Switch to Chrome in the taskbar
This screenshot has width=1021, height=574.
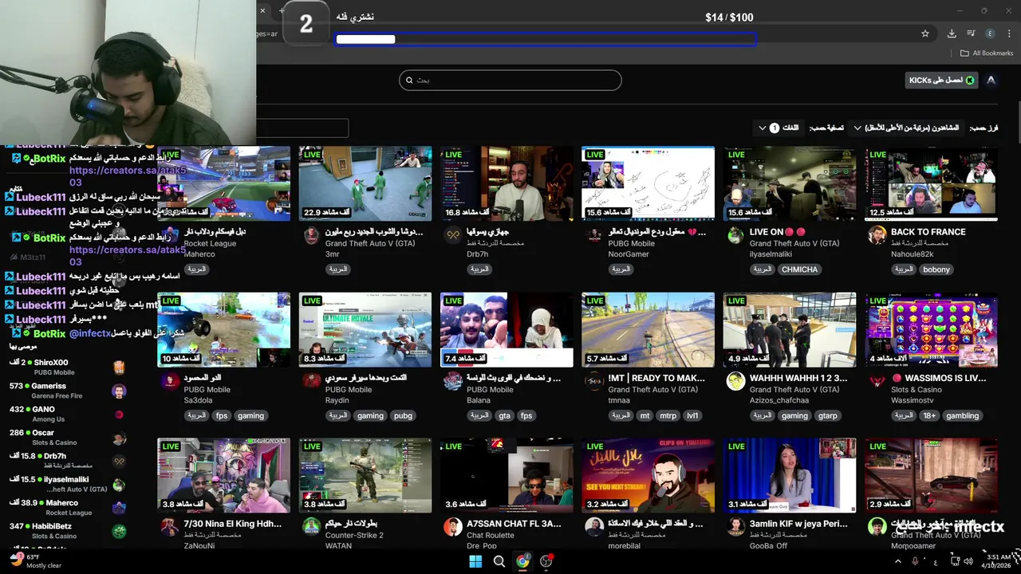pyautogui.click(x=522, y=561)
